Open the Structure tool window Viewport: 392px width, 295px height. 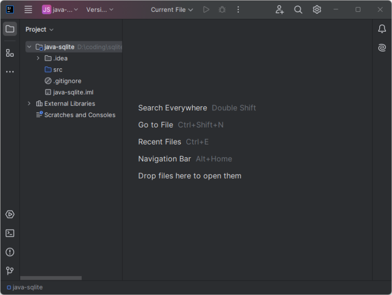click(x=10, y=53)
